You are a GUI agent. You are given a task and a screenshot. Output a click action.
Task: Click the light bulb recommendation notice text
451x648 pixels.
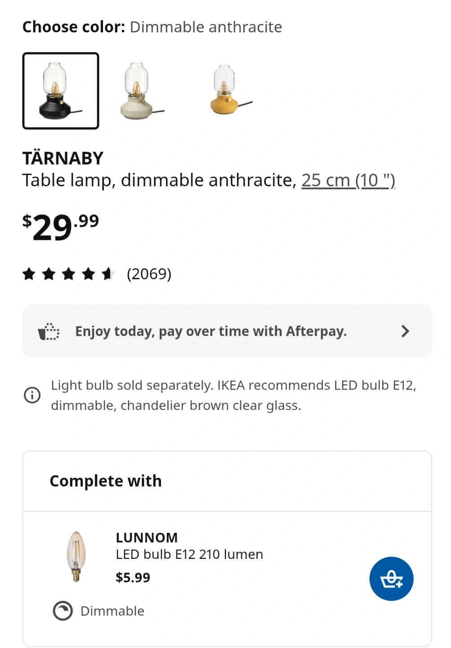[x=233, y=395]
